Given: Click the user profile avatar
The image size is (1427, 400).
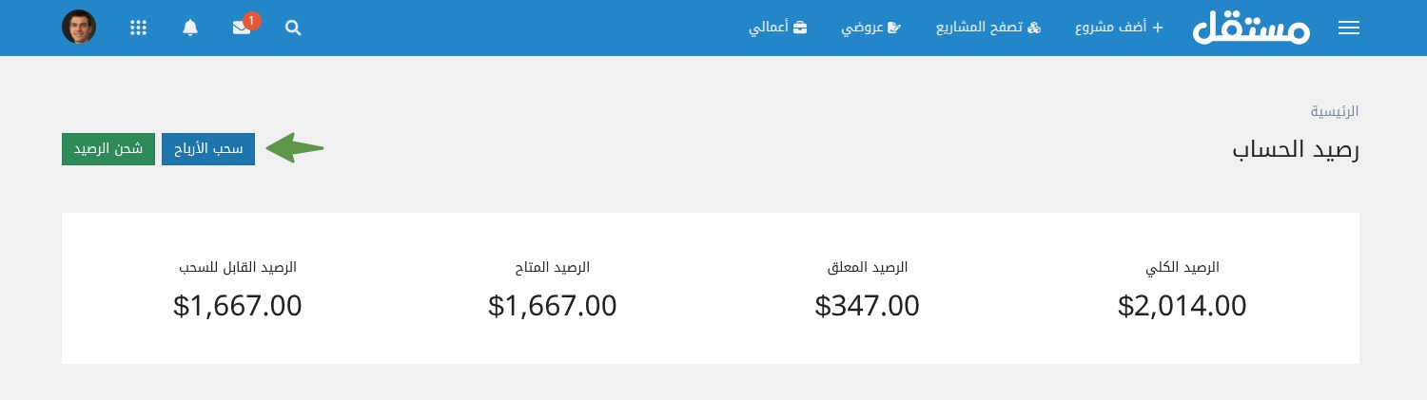Looking at the screenshot, I should pyautogui.click(x=79, y=28).
